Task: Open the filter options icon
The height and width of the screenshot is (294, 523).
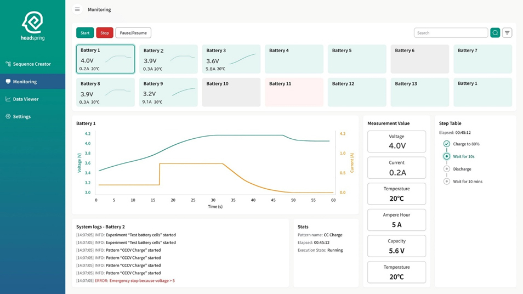Action: (x=507, y=33)
